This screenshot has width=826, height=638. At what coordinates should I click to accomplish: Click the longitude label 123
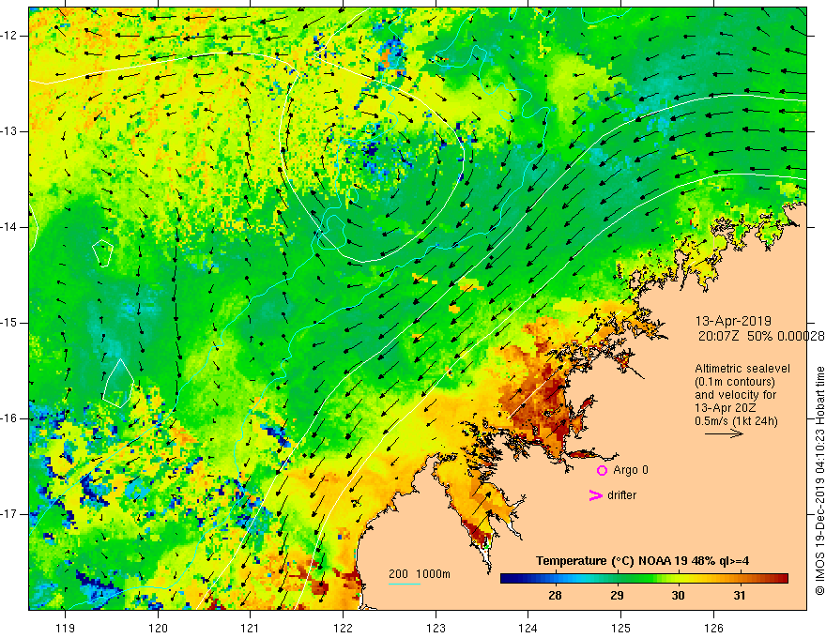click(436, 628)
